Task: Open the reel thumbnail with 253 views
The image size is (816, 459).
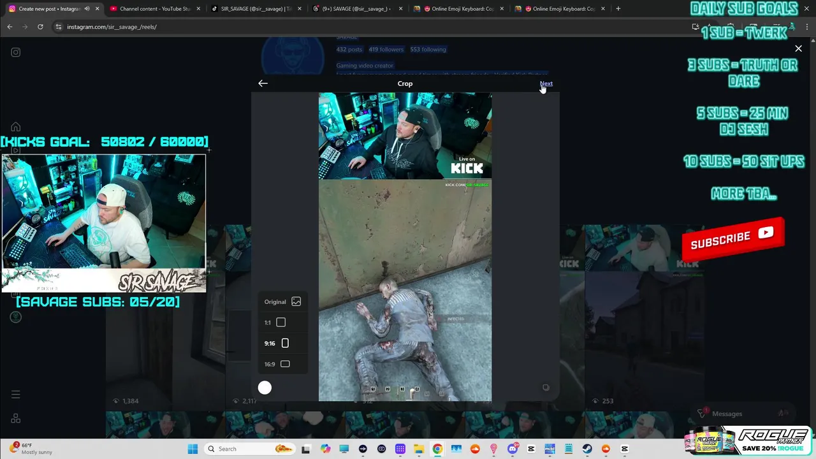Action: click(644, 316)
